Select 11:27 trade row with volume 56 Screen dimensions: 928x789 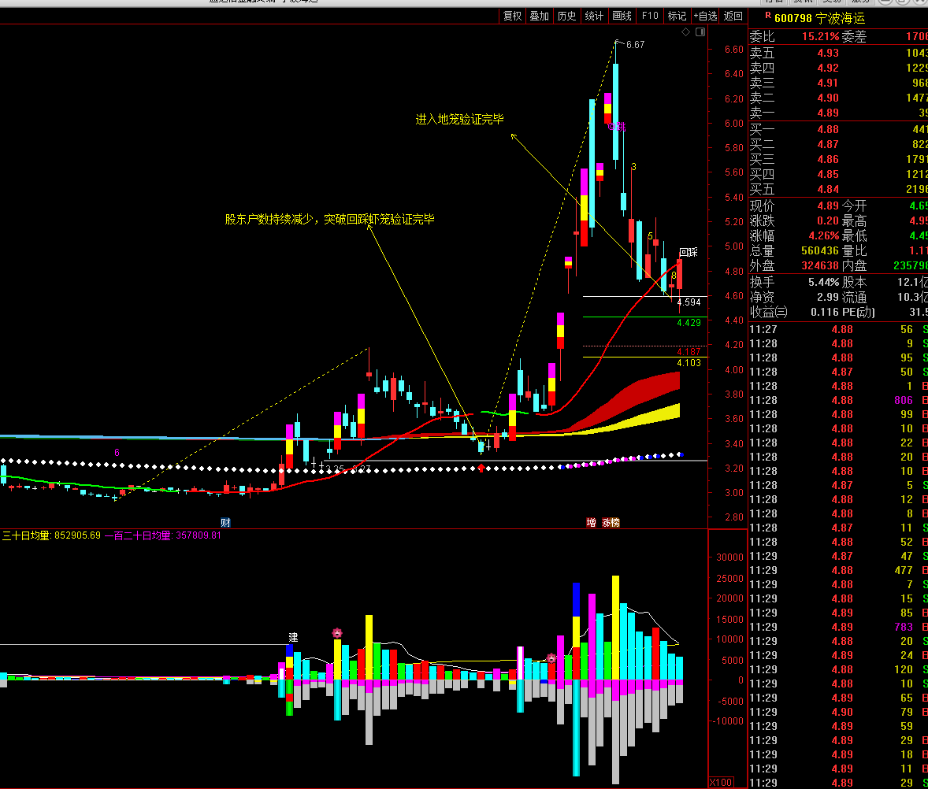click(838, 329)
